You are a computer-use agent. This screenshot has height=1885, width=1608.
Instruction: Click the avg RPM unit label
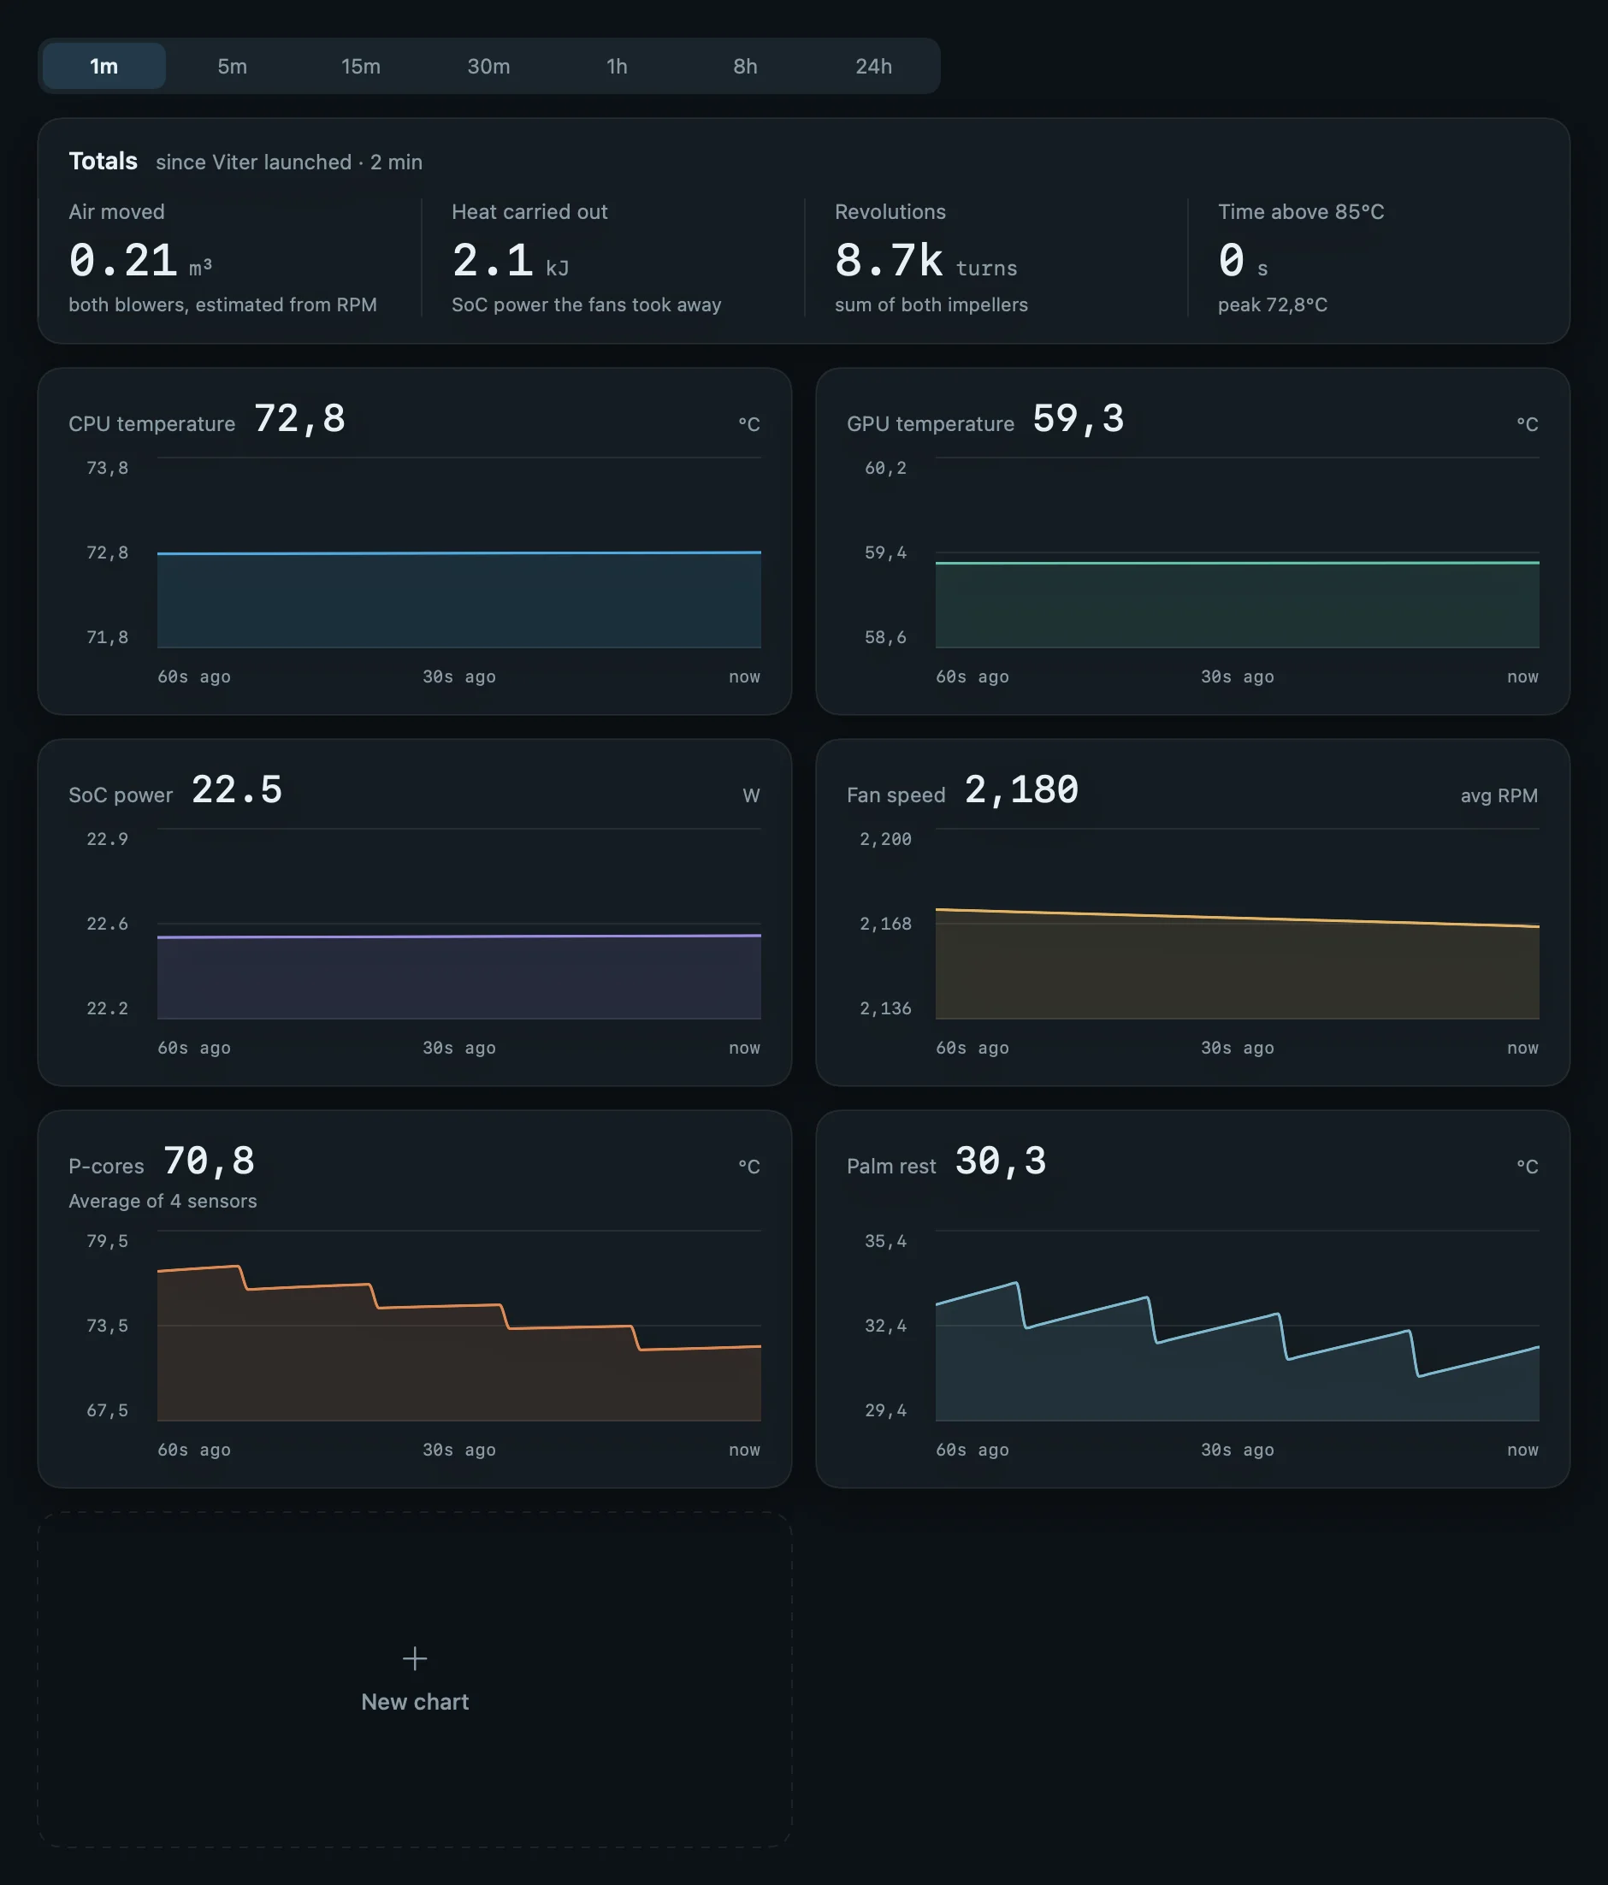[x=1499, y=795]
